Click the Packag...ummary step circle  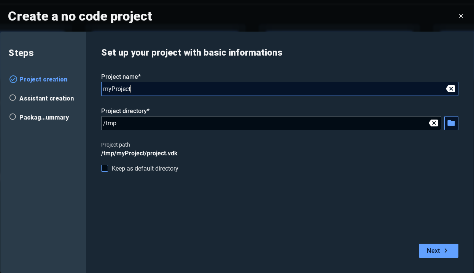click(13, 117)
